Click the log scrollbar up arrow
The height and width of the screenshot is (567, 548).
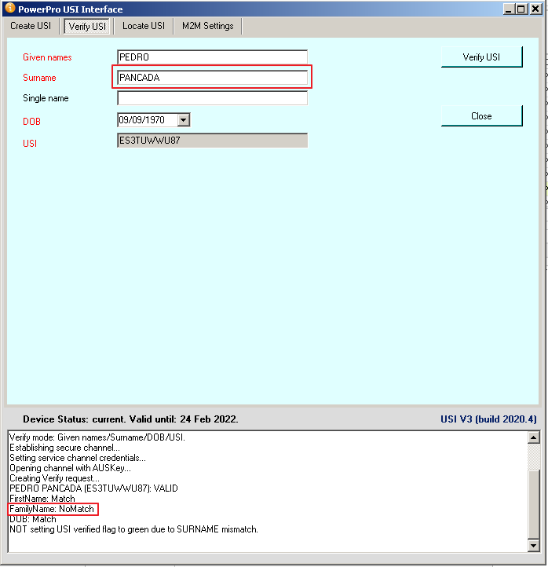(534, 437)
